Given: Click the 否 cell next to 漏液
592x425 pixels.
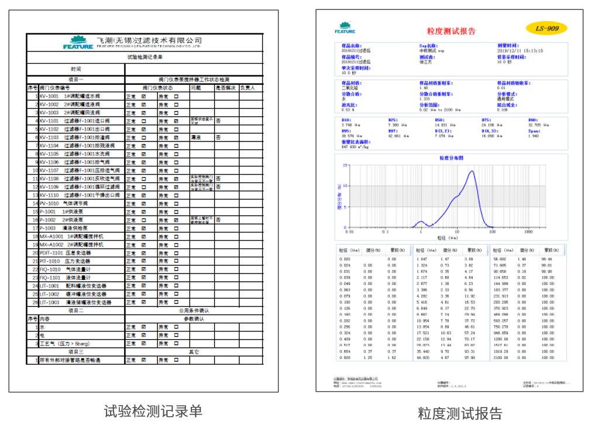Looking at the screenshot, I should pos(218,138).
